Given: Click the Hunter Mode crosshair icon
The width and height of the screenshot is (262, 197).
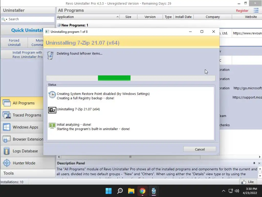Looking at the screenshot, I should (x=7, y=163).
